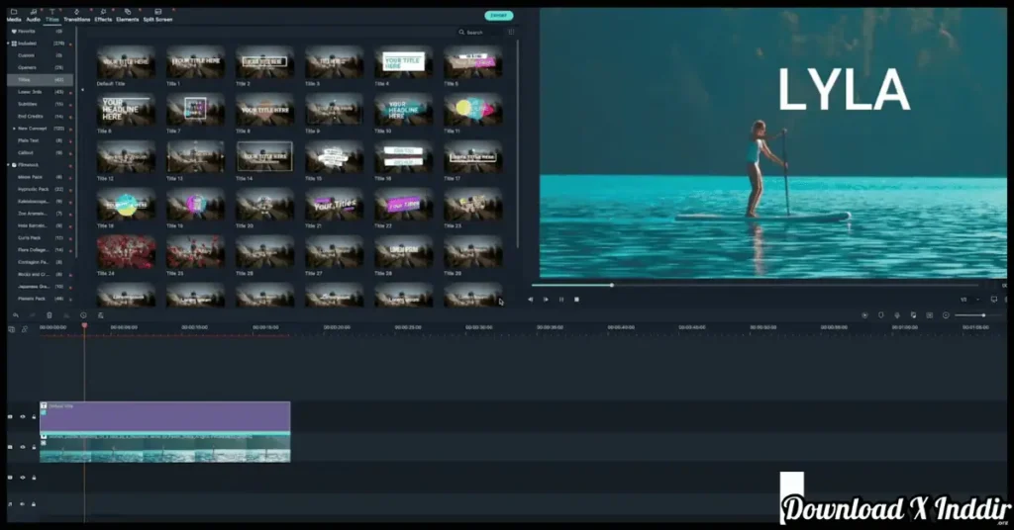This screenshot has width=1014, height=530.
Task: Click the zoom out minus icon
Action: coord(946,315)
